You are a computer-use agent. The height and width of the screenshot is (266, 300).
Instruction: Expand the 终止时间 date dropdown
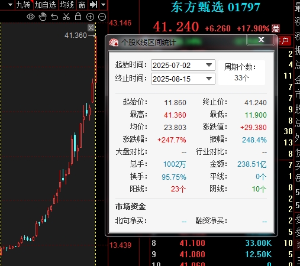[209, 79]
